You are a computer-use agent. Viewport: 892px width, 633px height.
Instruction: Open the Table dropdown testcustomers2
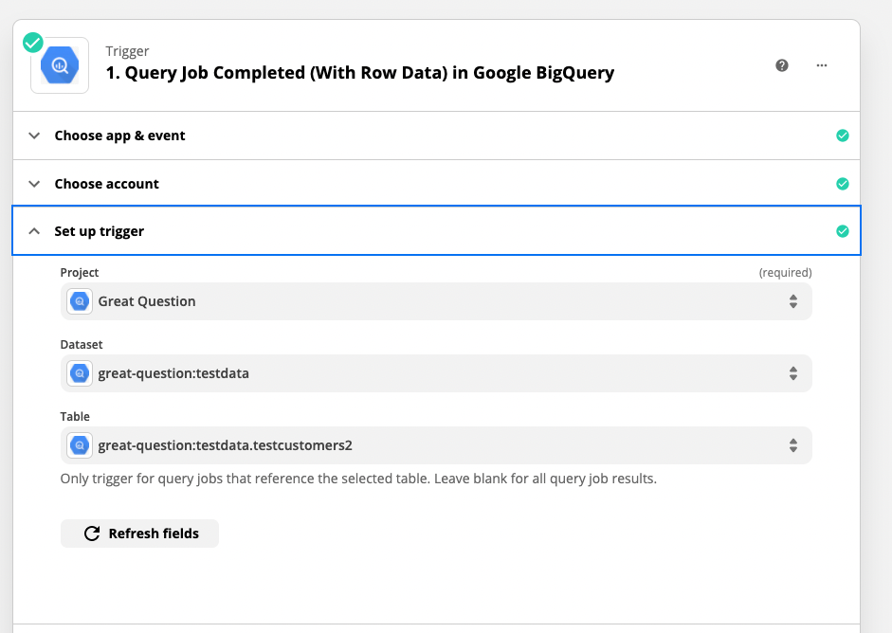[436, 445]
